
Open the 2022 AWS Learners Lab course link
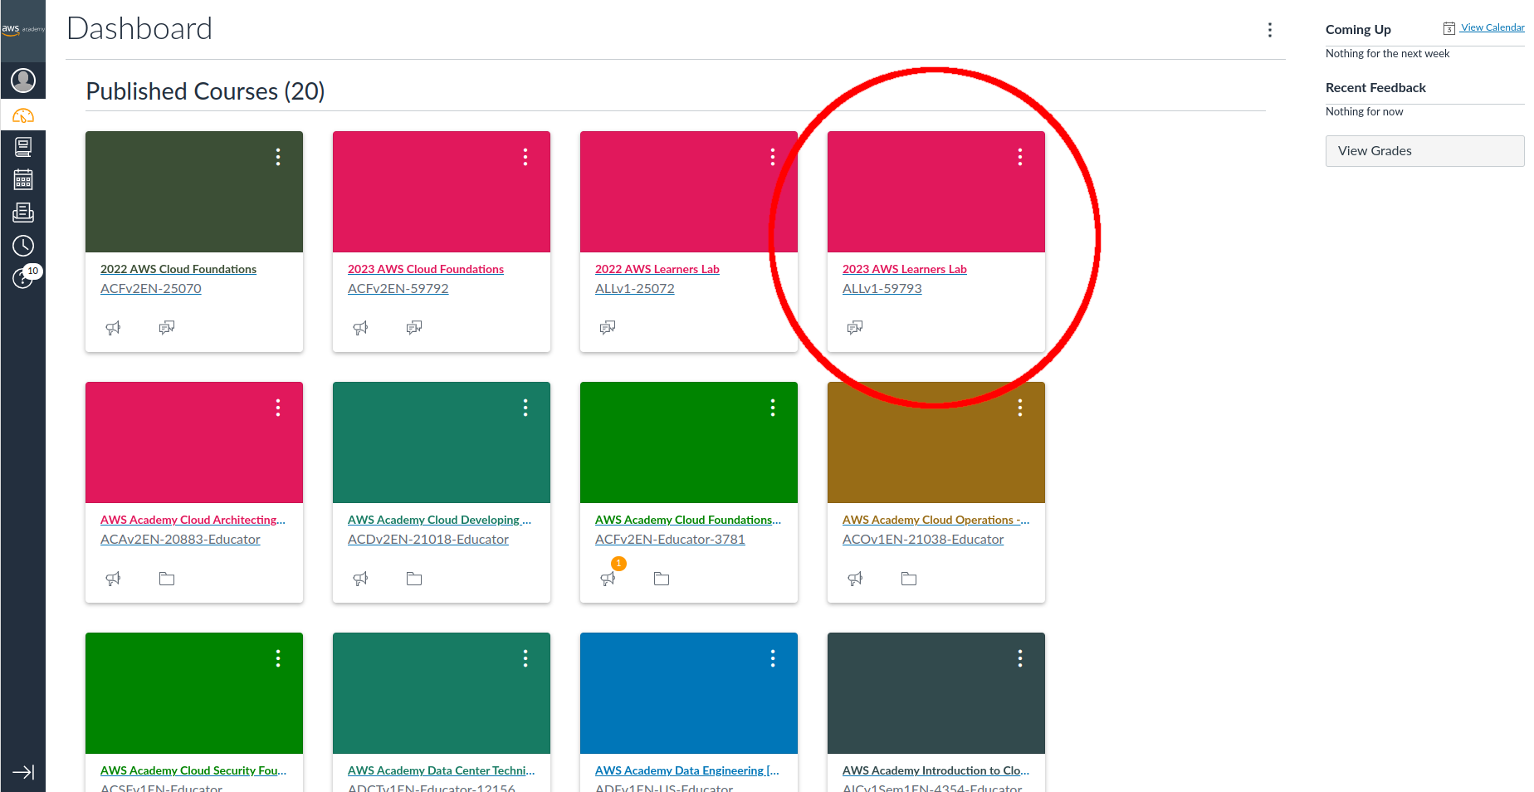coord(657,269)
